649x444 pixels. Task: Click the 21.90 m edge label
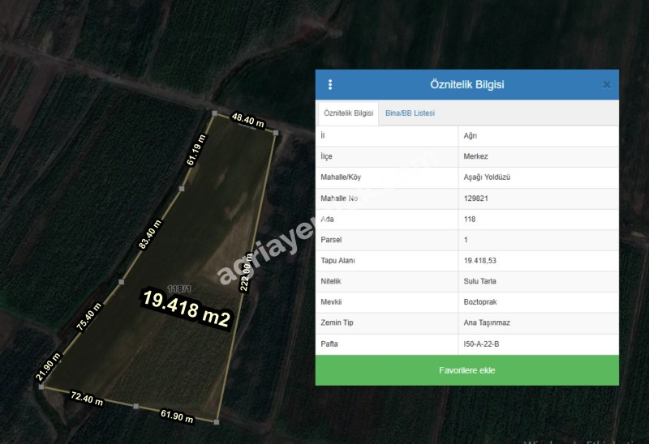click(x=48, y=367)
